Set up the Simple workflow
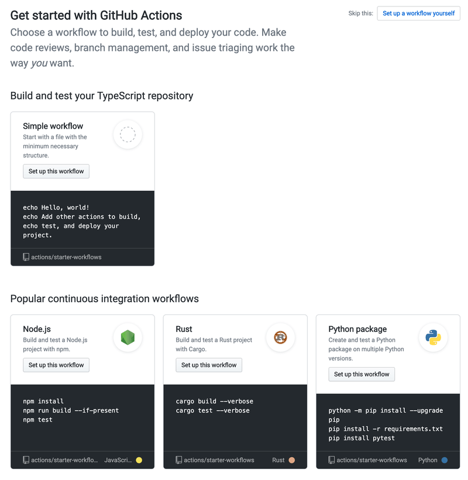 [x=56, y=171]
